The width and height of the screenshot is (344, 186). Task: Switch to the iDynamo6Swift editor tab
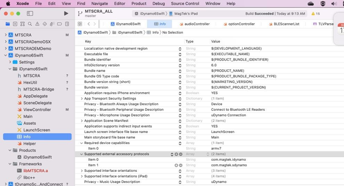tap(126, 24)
